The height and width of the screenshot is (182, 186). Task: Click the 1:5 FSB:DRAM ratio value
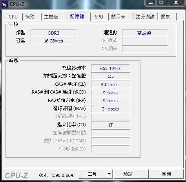tap(111, 76)
